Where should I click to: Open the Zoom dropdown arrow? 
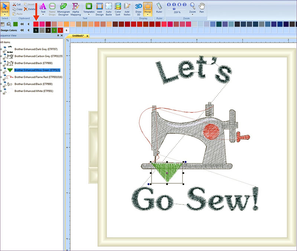coord(192,15)
